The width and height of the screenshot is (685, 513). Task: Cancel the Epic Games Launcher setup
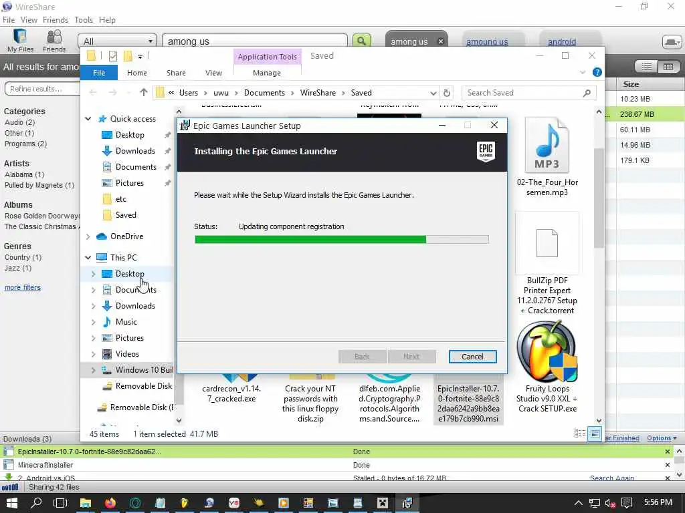(x=472, y=357)
